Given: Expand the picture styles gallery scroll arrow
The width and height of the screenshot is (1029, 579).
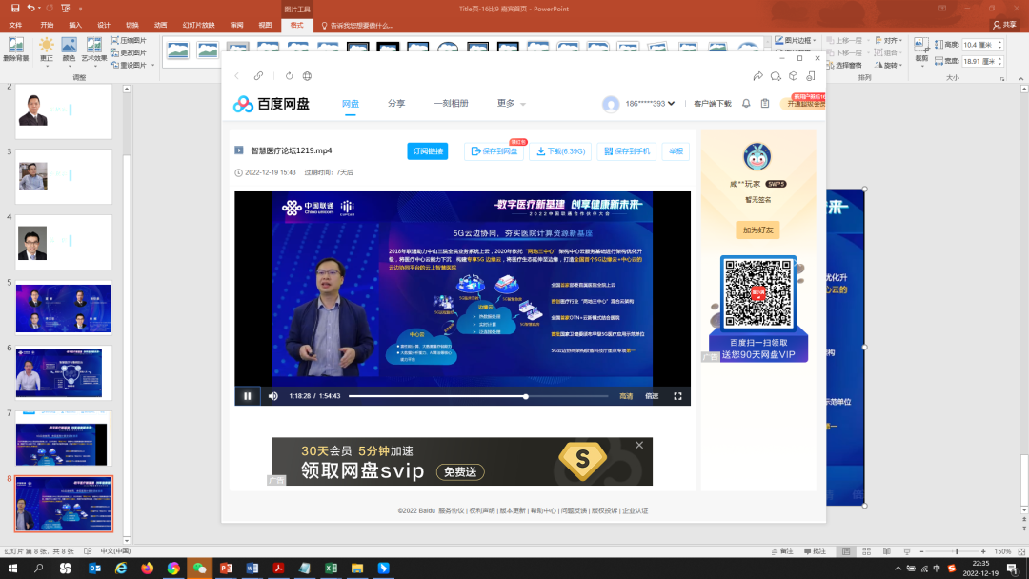Looking at the screenshot, I should tap(766, 42).
